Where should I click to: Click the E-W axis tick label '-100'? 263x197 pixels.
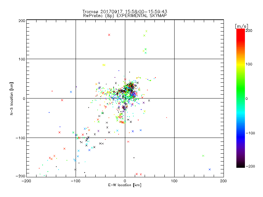pos(76,181)
